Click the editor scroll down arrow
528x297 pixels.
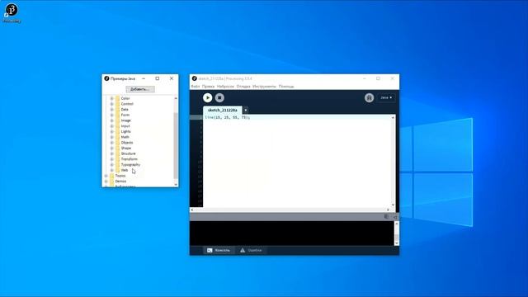coord(393,205)
